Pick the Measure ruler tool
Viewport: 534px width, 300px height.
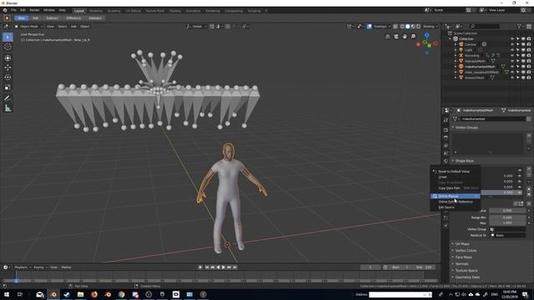coord(8,108)
